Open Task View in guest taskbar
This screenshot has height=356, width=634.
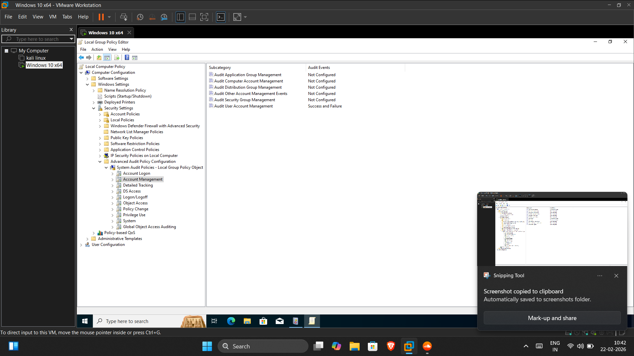(x=214, y=321)
